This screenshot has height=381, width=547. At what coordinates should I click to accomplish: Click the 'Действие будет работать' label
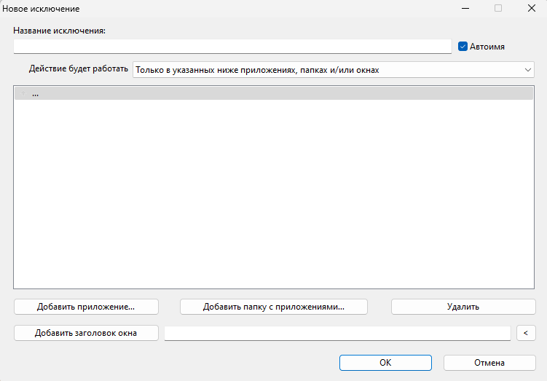[78, 70]
